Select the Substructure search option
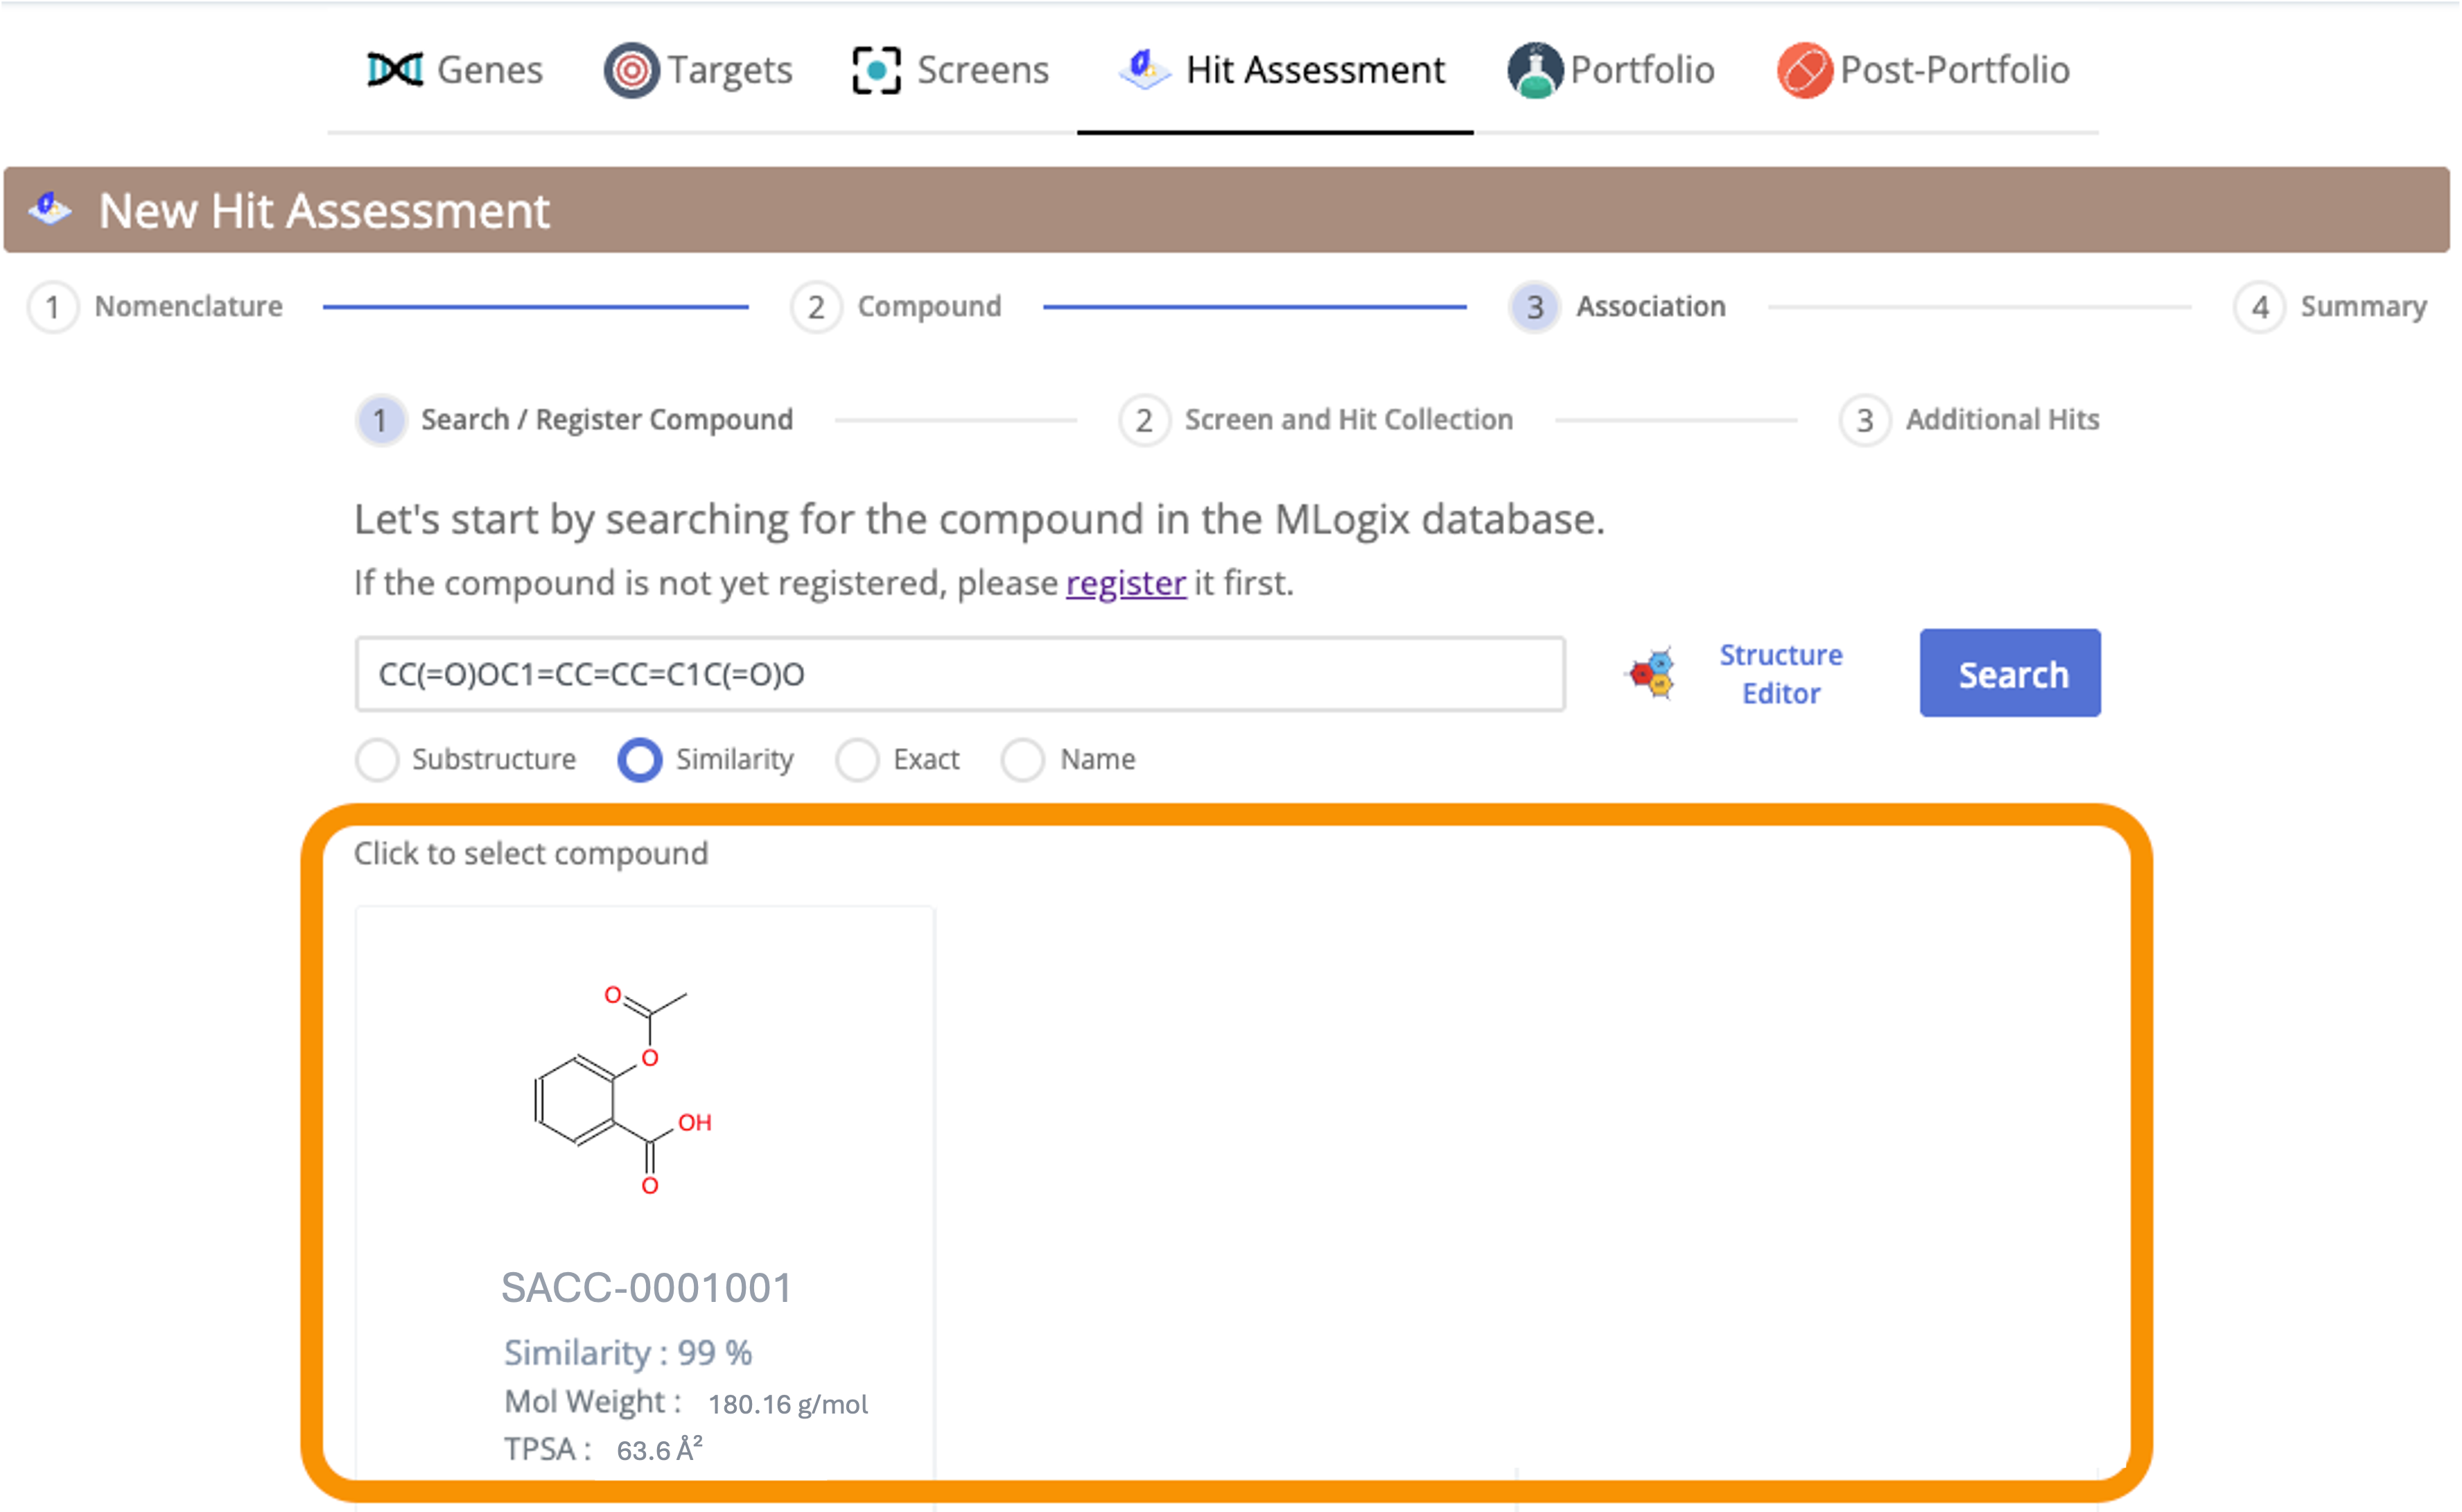Viewport: 2462px width, 1512px height. [378, 760]
